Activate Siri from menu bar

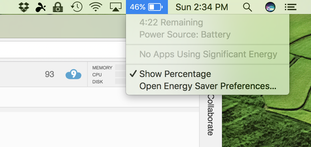[x=270, y=7]
